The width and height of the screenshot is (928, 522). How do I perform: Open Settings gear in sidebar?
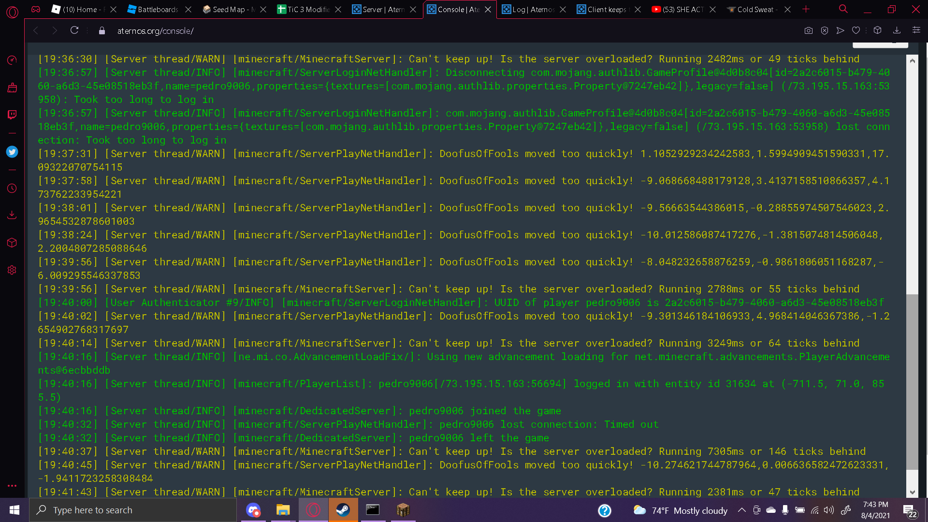(12, 270)
